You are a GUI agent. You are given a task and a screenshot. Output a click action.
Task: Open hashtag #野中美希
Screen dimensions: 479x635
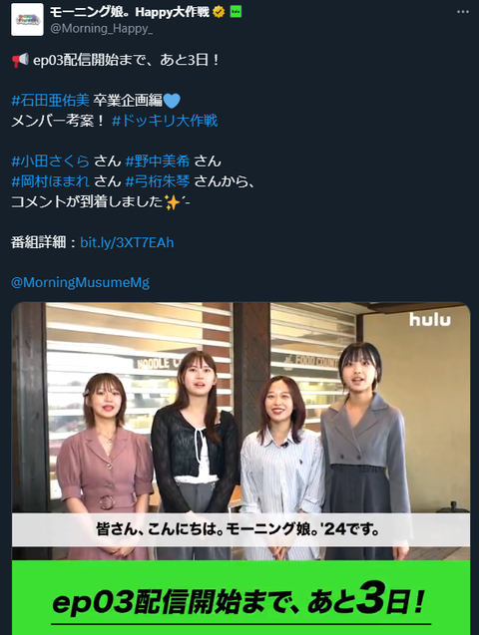158,161
